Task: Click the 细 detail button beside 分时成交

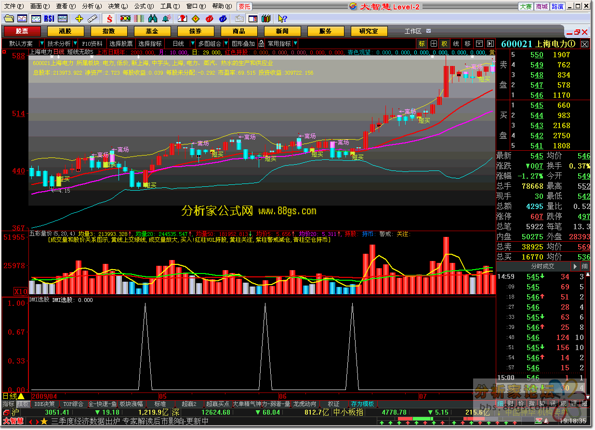Action: click(584, 266)
